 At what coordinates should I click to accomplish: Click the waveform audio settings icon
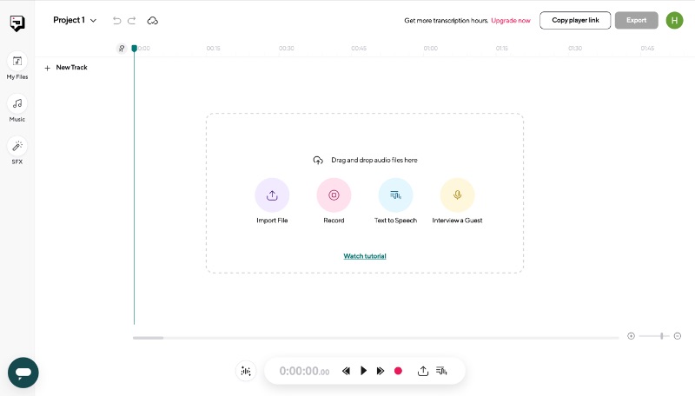coord(246,371)
